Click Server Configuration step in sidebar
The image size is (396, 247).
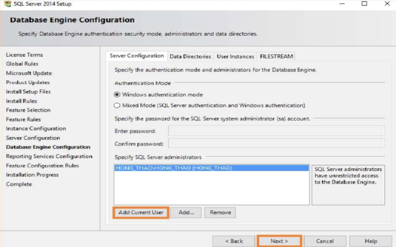point(33,138)
